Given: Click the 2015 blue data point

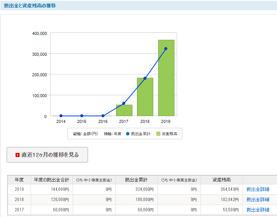Looking at the screenshot, I should [82, 116].
